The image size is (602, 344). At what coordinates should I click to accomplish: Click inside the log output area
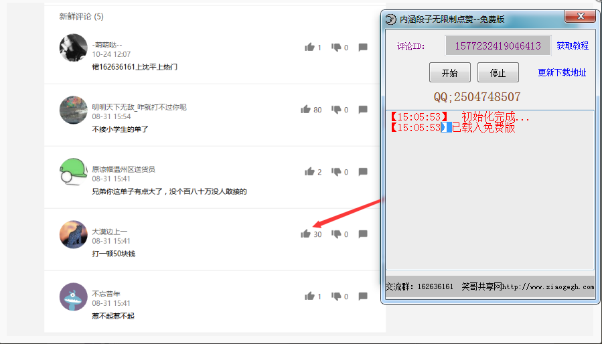coord(490,201)
